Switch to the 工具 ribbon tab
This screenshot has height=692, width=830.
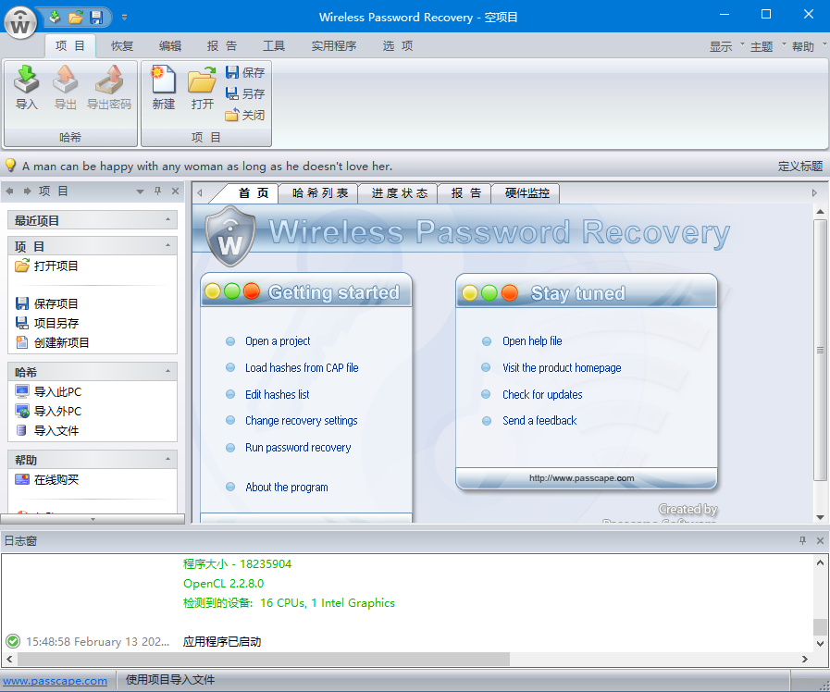click(274, 46)
